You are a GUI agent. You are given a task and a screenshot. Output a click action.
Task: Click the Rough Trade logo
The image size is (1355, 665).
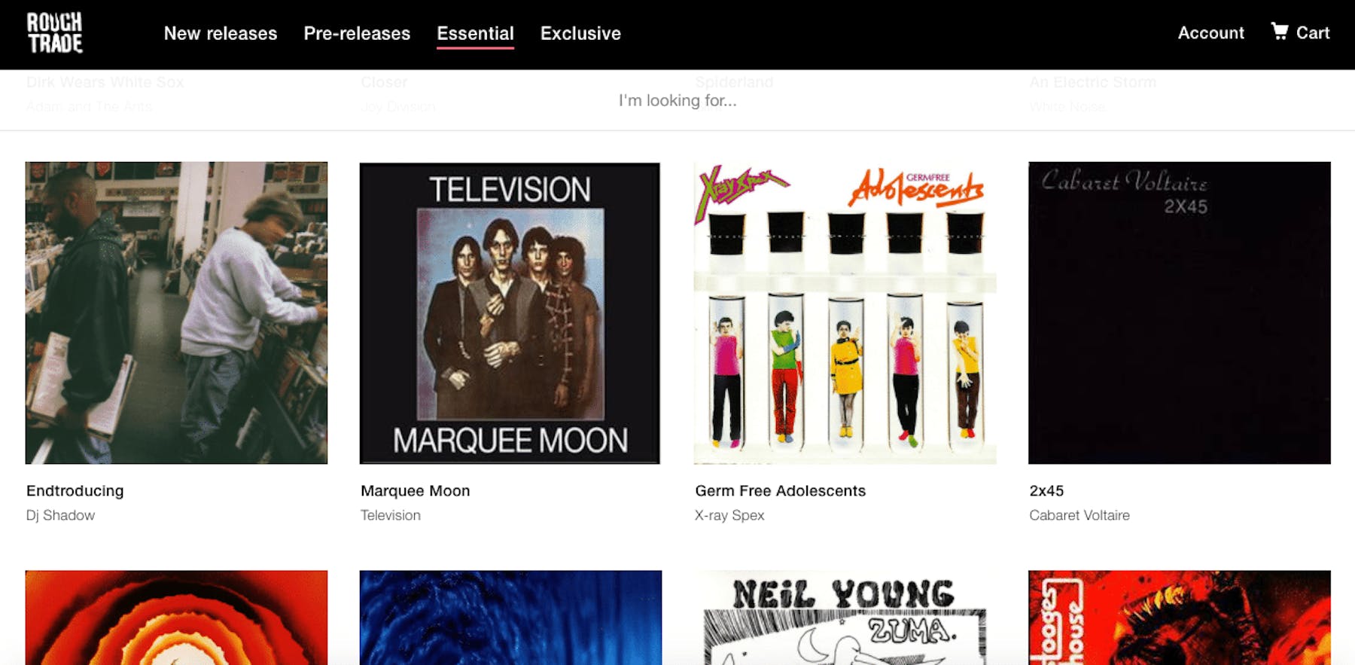pos(55,33)
